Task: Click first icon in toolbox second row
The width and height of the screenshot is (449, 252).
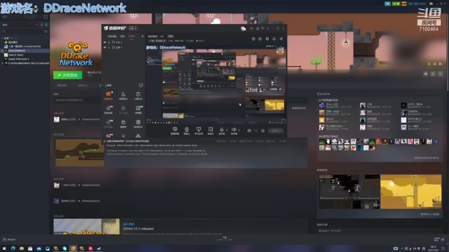Action: click(108, 109)
